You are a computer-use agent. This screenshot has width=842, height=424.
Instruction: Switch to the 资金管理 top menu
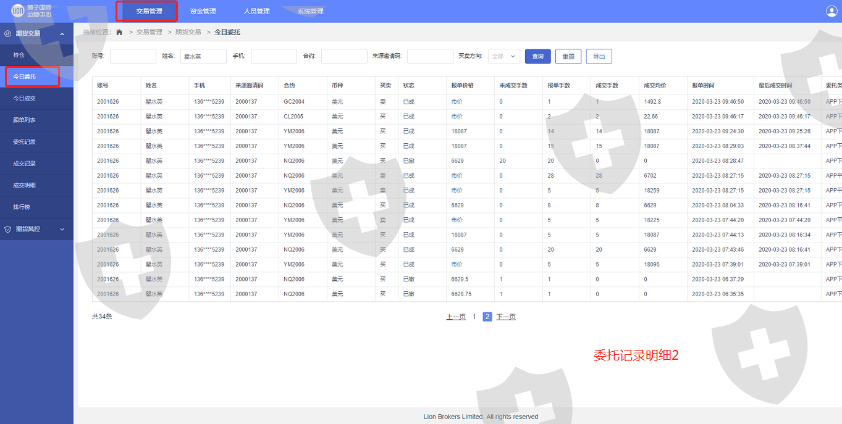point(203,11)
